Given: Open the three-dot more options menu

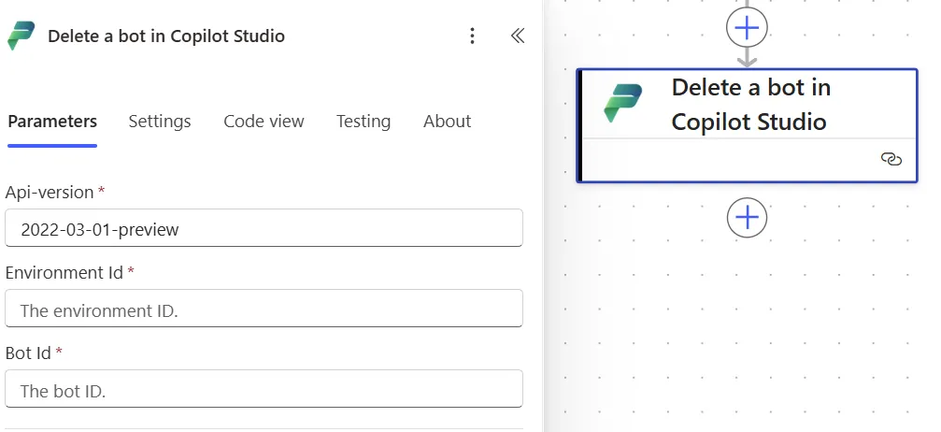Looking at the screenshot, I should click(472, 36).
